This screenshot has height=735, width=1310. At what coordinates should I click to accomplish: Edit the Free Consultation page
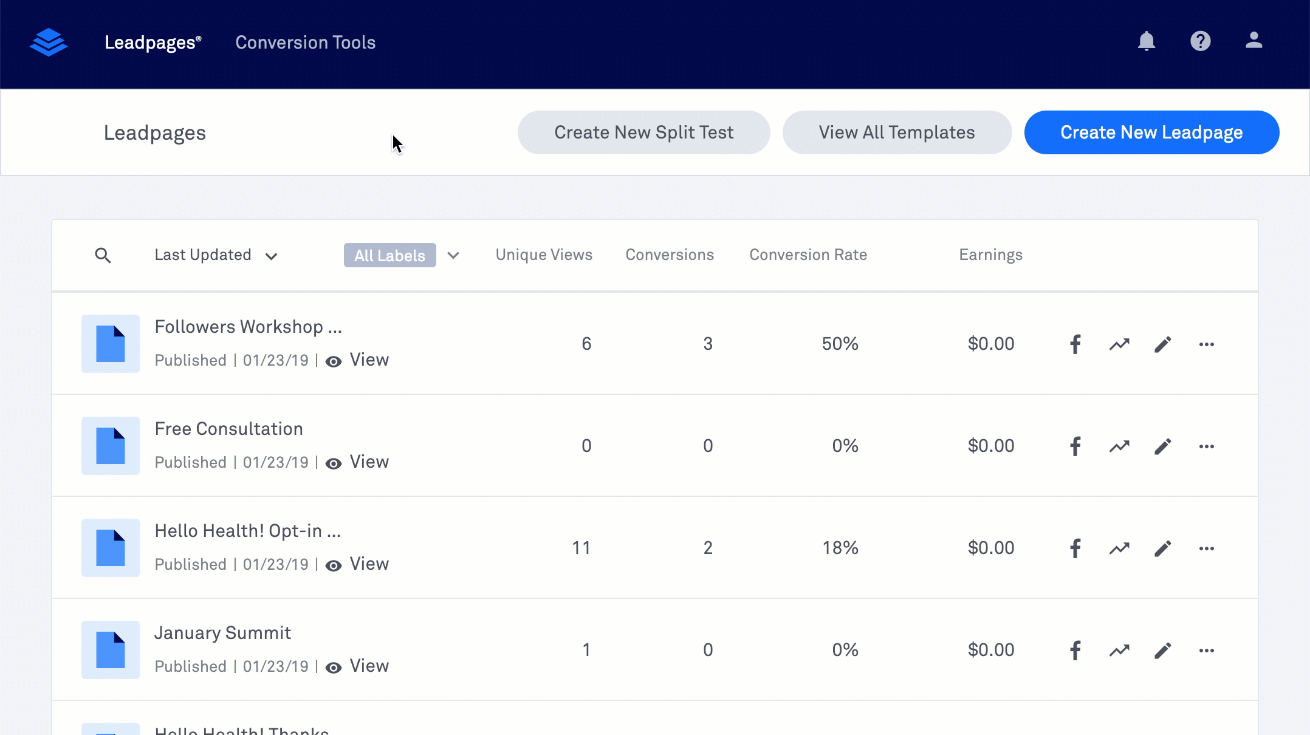tap(1163, 446)
